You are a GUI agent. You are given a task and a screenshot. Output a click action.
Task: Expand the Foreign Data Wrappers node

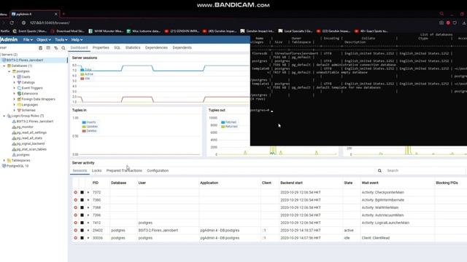point(14,99)
